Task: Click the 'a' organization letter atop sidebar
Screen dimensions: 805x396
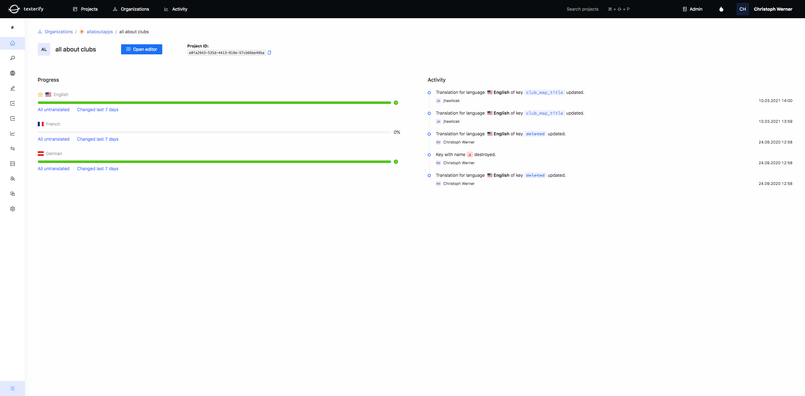Action: [x=12, y=27]
